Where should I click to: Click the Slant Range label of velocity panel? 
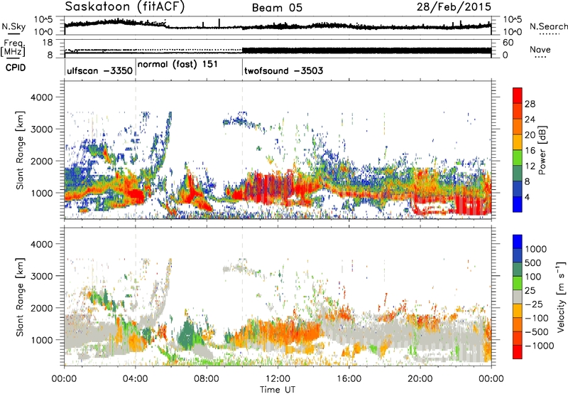[x=20, y=297]
